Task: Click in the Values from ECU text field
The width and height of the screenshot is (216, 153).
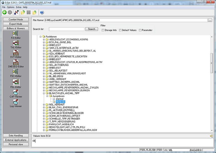Action: (122, 142)
